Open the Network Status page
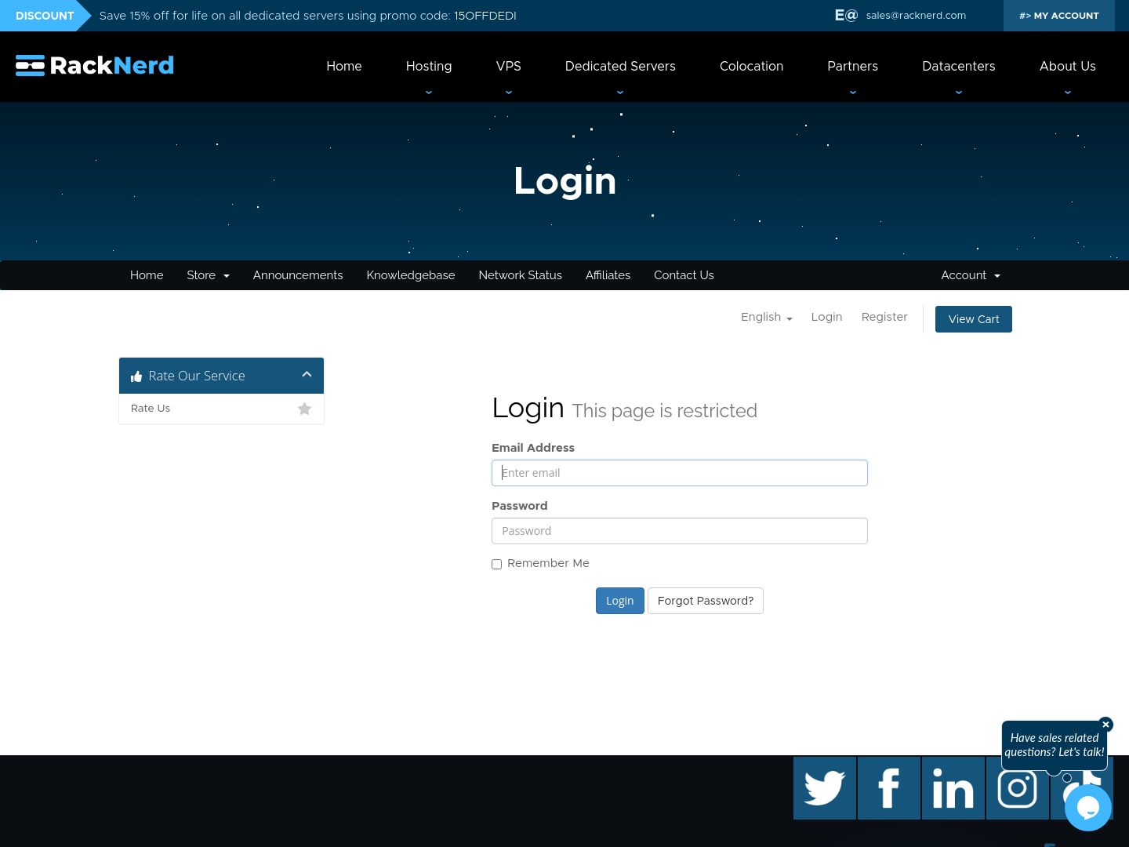The height and width of the screenshot is (847, 1129). [x=521, y=275]
